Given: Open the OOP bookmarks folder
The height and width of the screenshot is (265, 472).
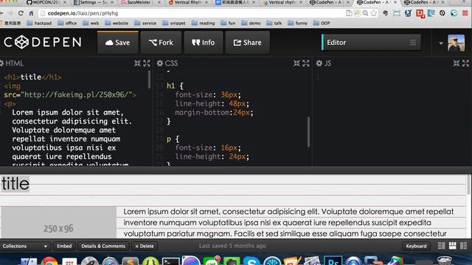Looking at the screenshot, I should (322, 23).
